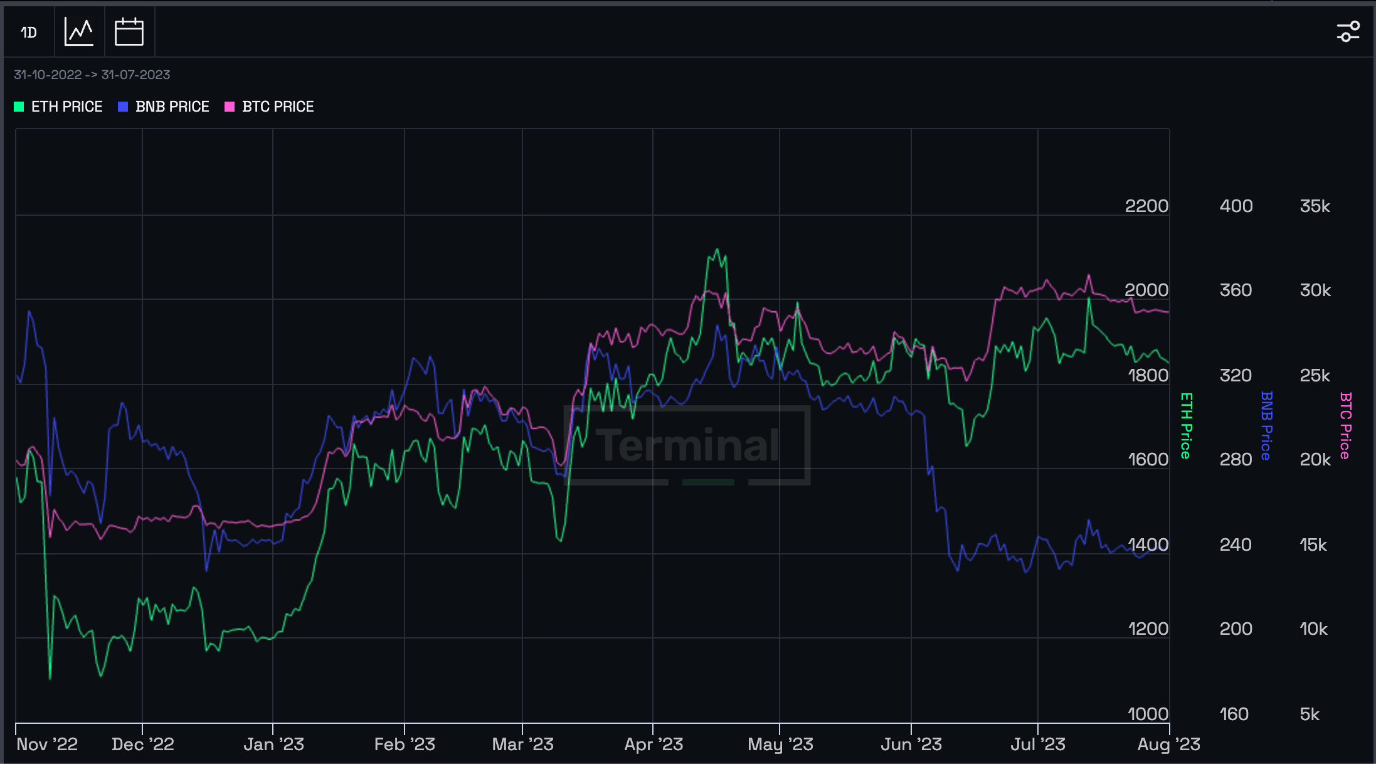Click the date range text 31-10-2022 -> 31-07-2023
This screenshot has height=764, width=1376.
tap(92, 75)
